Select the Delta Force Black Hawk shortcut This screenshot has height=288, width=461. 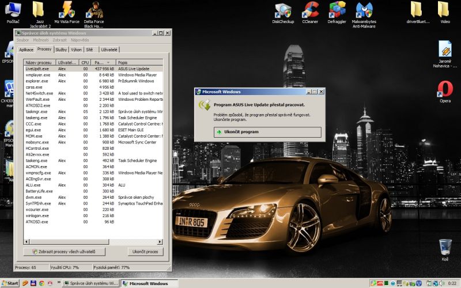pyautogui.click(x=94, y=10)
